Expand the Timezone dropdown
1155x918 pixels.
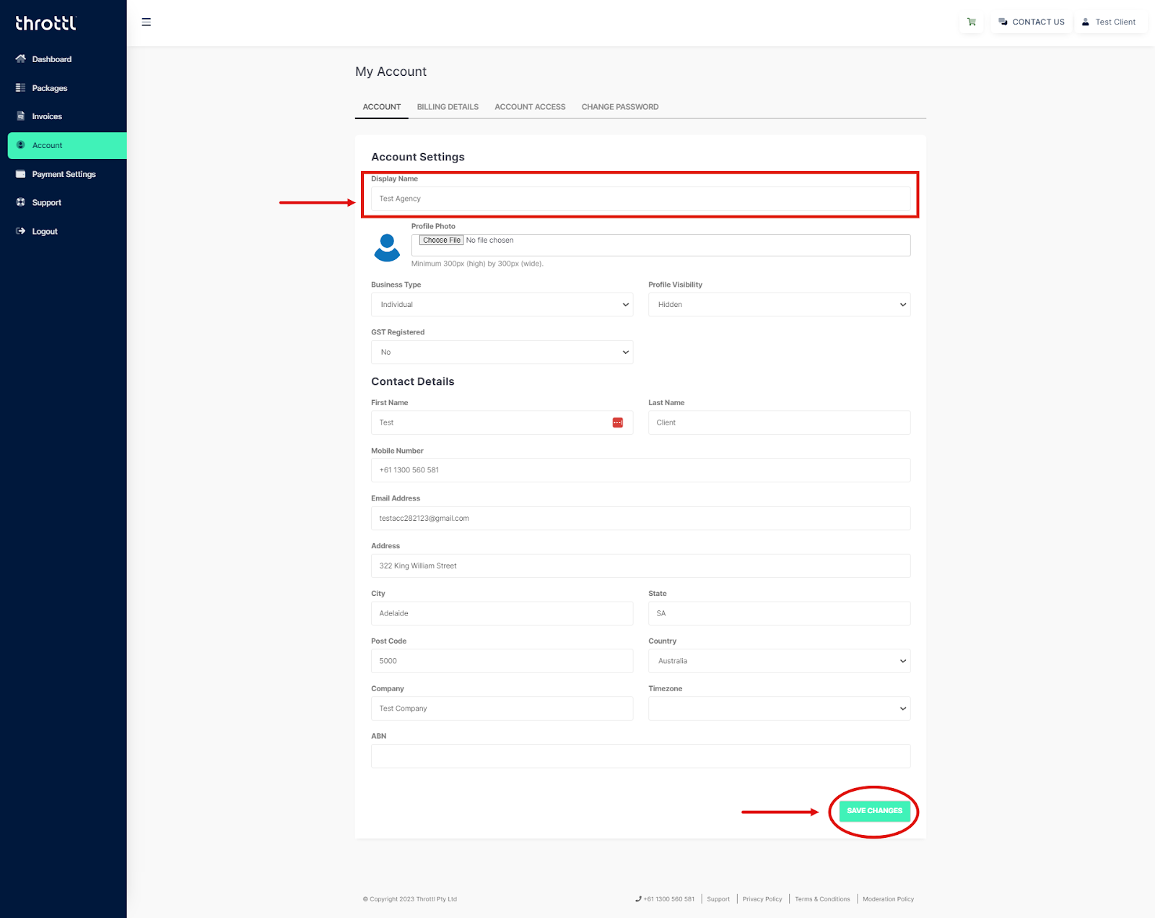point(778,709)
